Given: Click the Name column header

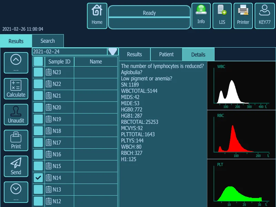Looking at the screenshot, I should point(96,62).
